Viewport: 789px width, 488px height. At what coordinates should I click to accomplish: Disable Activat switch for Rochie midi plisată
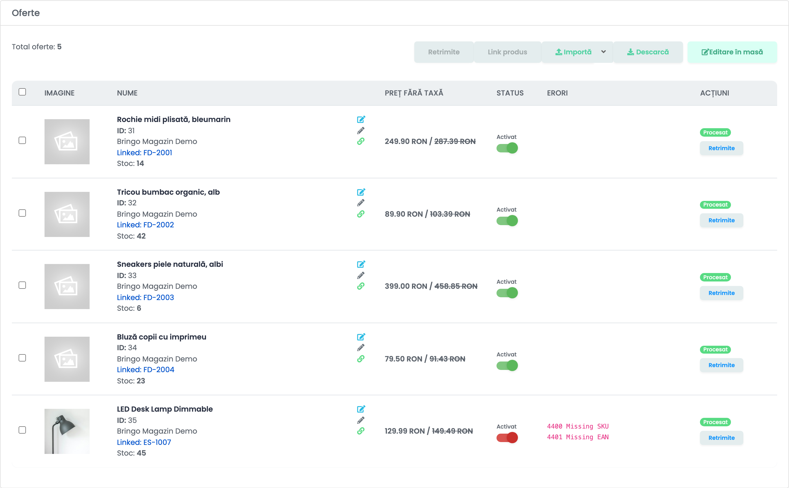click(507, 148)
